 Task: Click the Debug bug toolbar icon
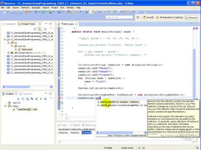pos(36,12)
